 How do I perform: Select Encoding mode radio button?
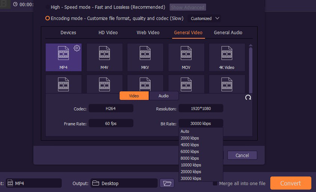pos(47,18)
